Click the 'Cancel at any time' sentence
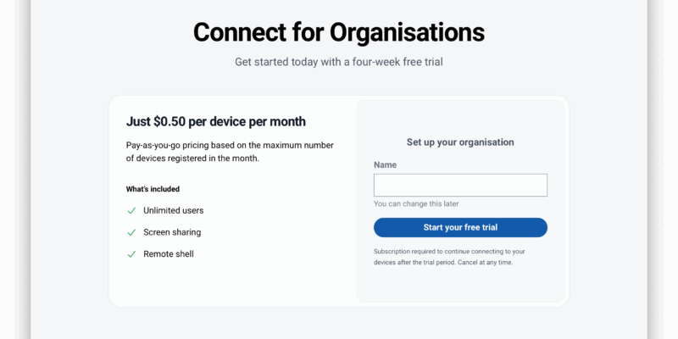 [x=483, y=263]
